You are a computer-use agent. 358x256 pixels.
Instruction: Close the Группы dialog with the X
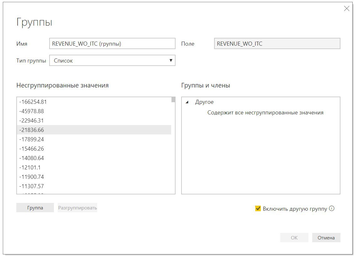tap(346, 9)
